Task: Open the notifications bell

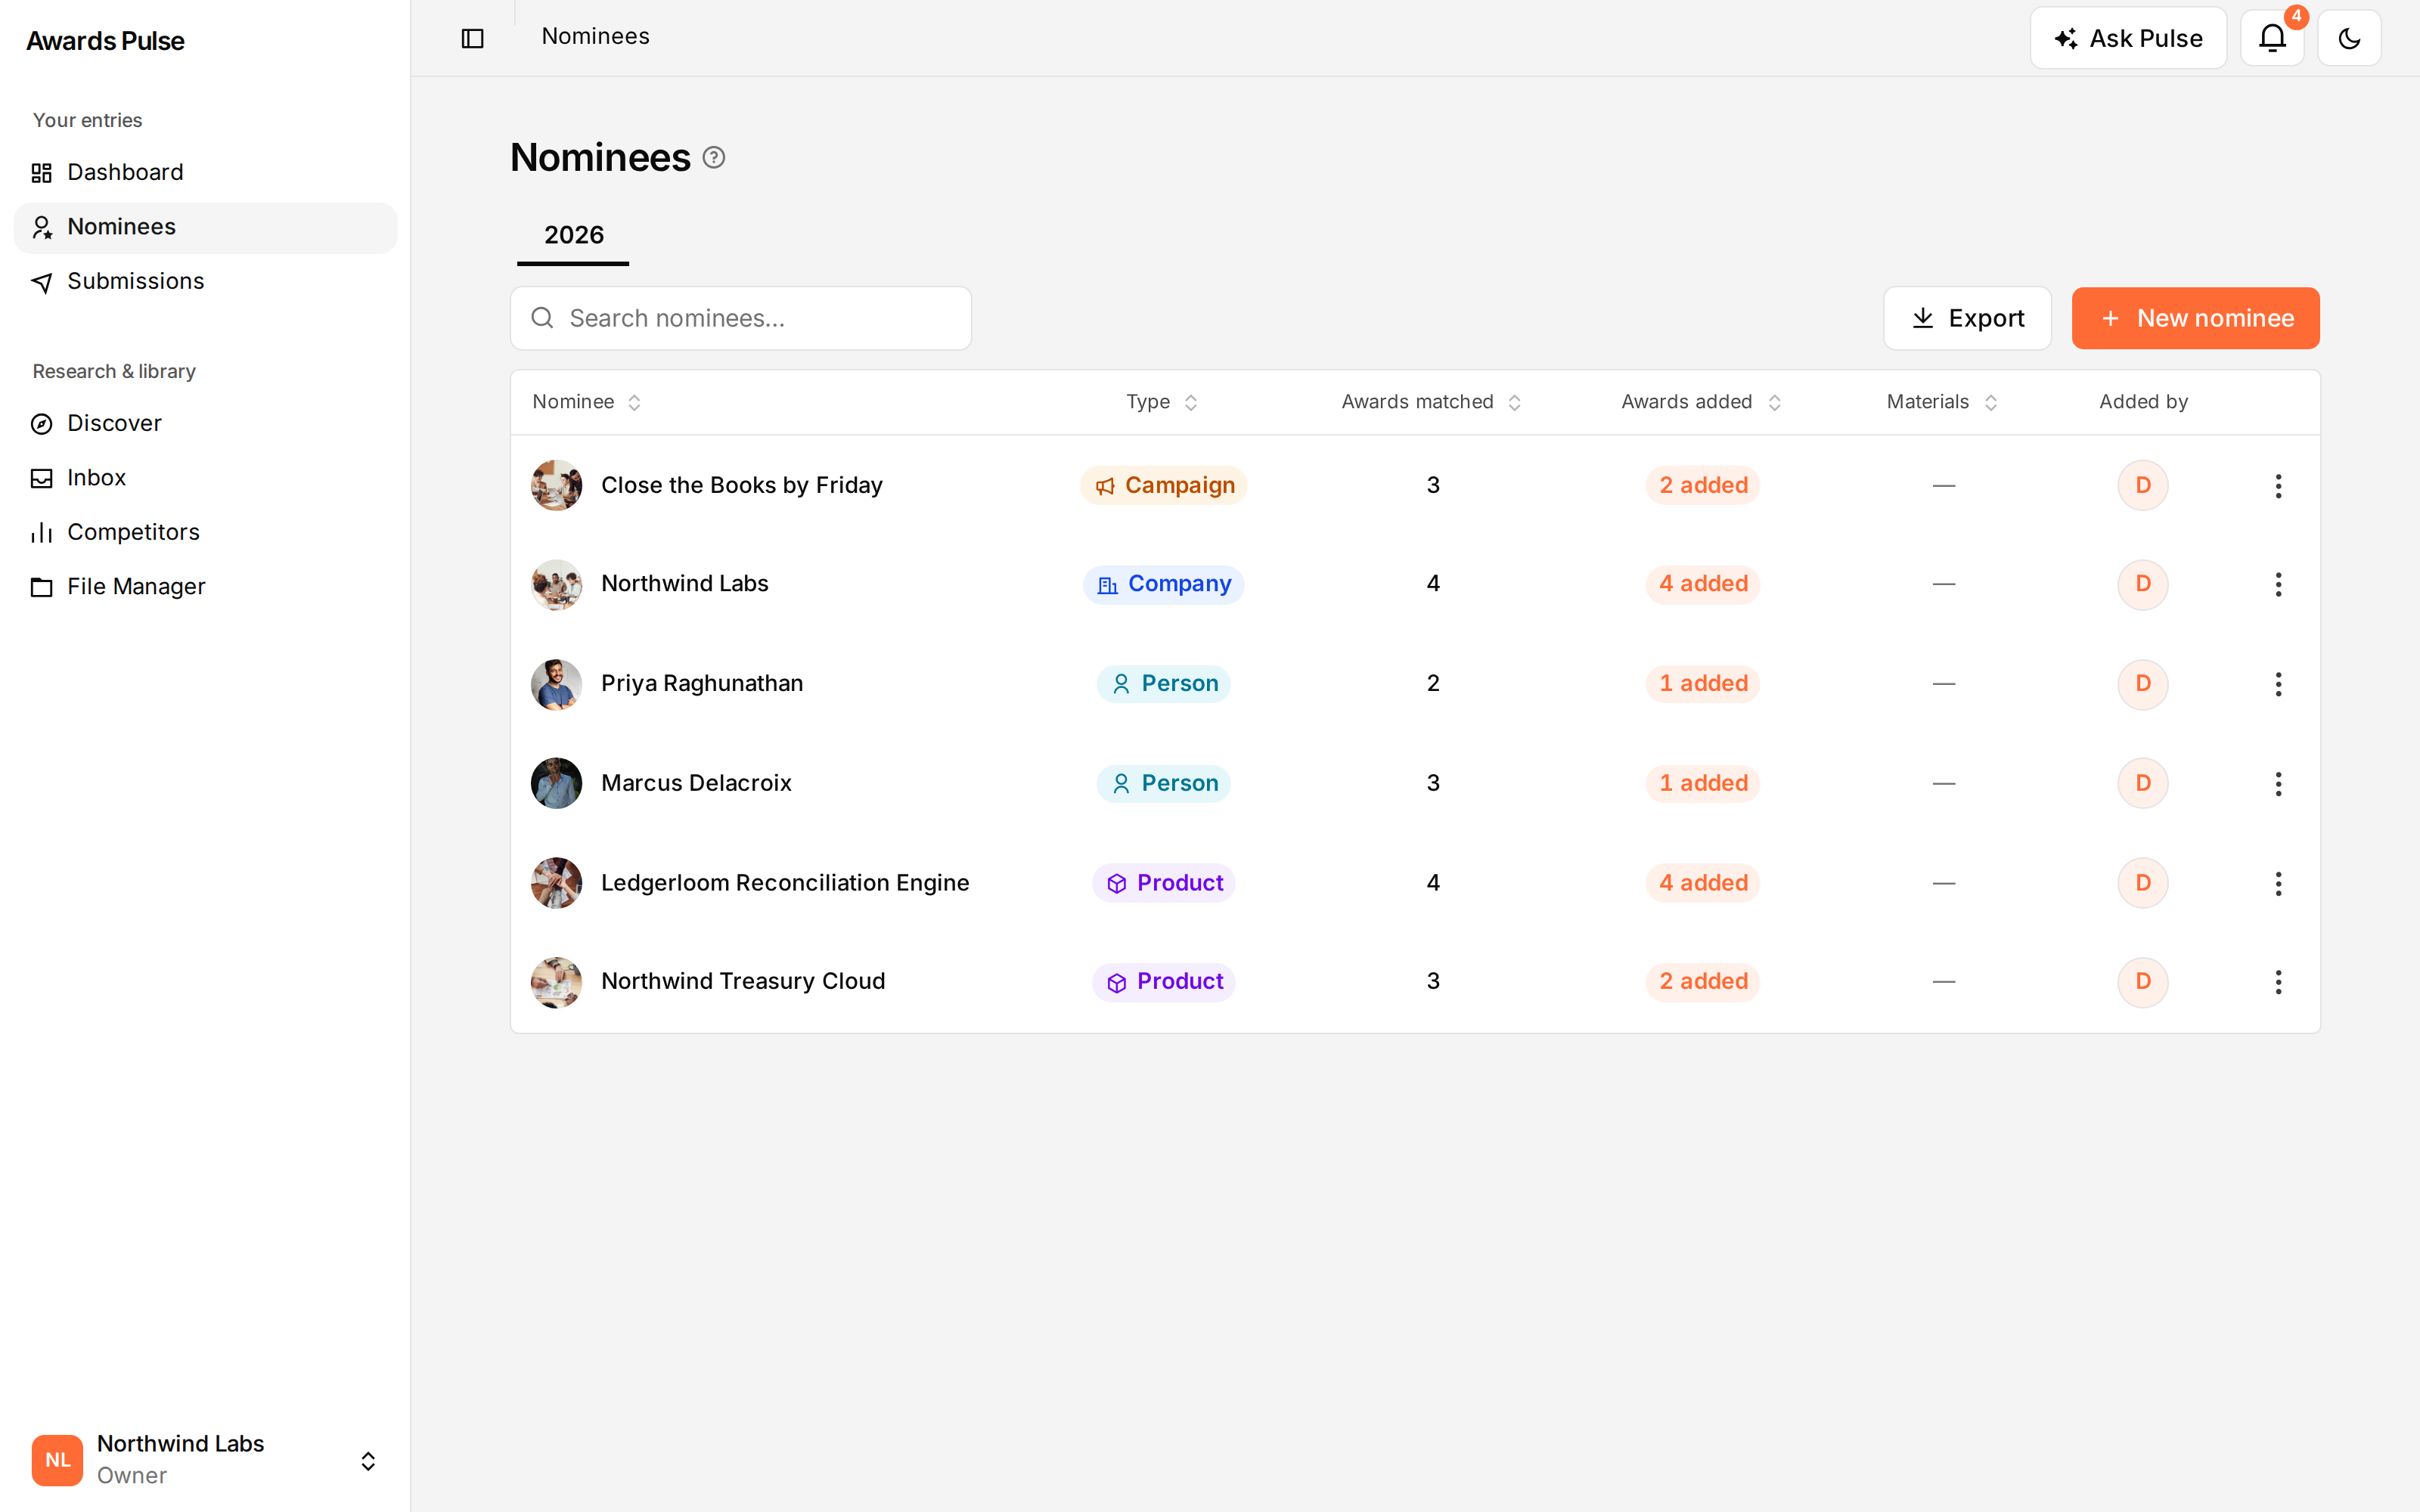Action: (x=2272, y=38)
